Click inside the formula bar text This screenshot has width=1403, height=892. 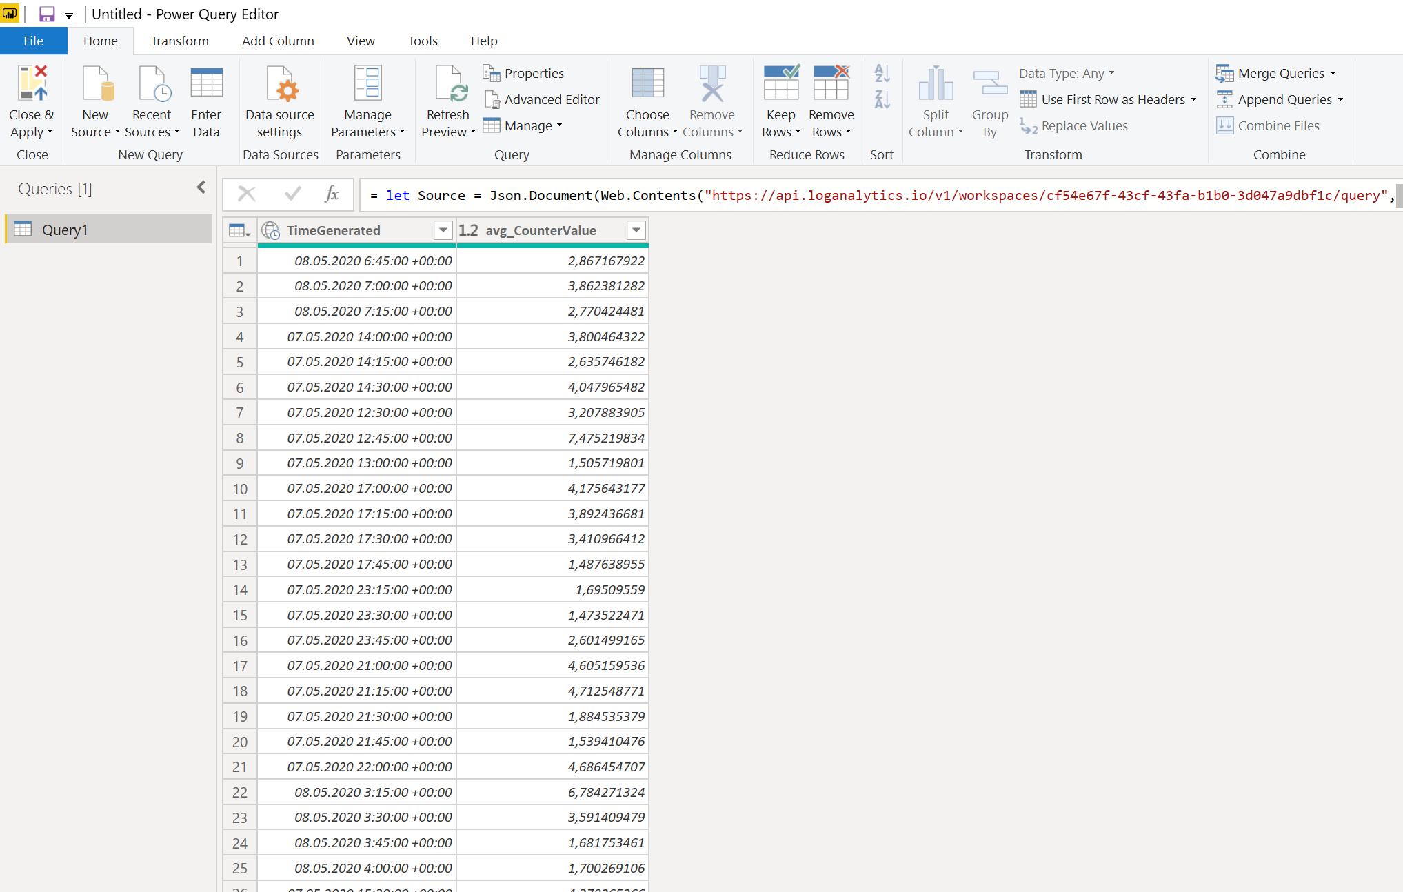pyautogui.click(x=827, y=196)
